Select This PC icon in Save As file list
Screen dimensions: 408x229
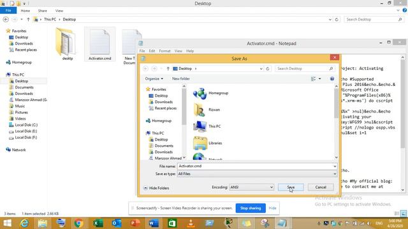point(207,126)
